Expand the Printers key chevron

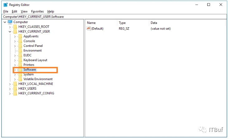coord(15,65)
